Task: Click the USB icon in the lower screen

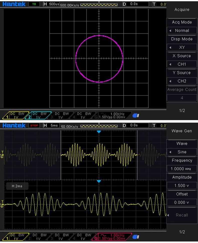Action: (x=137, y=237)
